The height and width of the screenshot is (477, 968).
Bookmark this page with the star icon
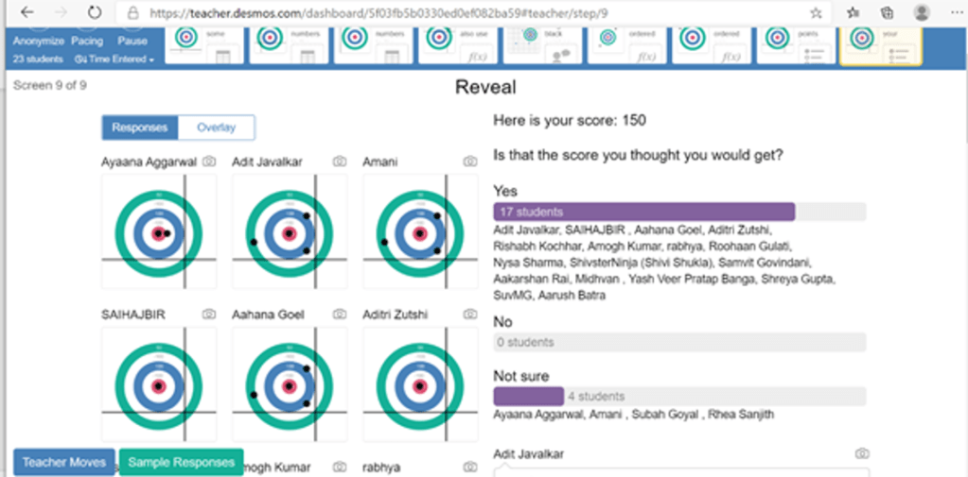click(816, 13)
